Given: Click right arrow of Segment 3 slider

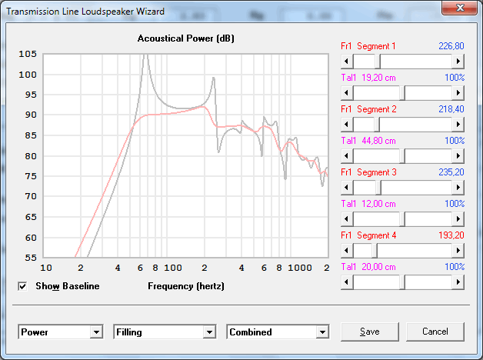Looking at the screenshot, I should coord(458,188).
